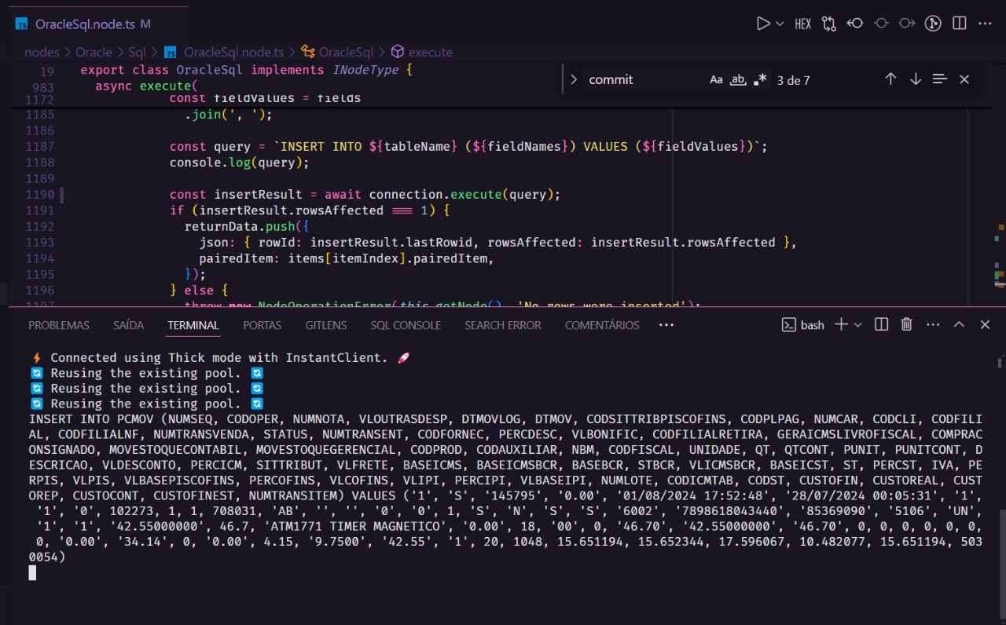
Task: Open the compare changes icon
Action: pos(829,24)
